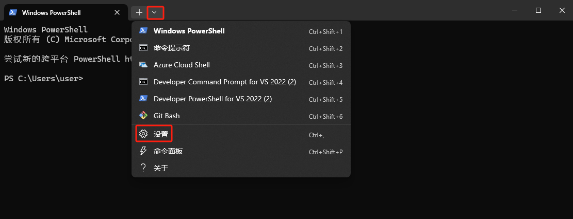Viewport: 573px width, 219px height.
Task: Click the Command Prompt icon in dropdown
Action: [x=143, y=48]
